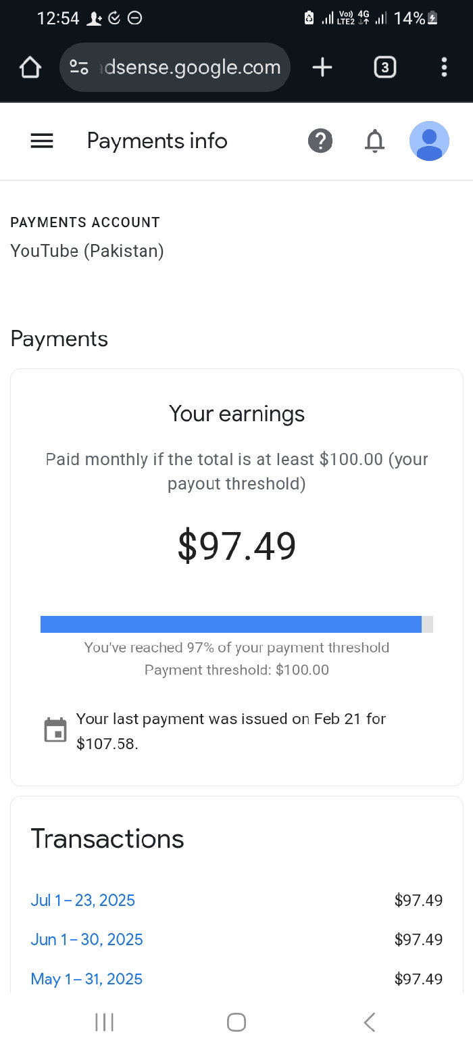Open the browser three-dot menu
This screenshot has width=473, height=1052.
tap(443, 67)
